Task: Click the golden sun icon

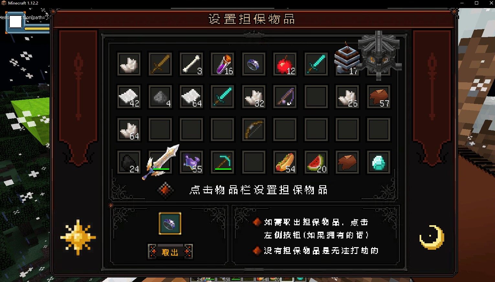Action: [x=78, y=237]
